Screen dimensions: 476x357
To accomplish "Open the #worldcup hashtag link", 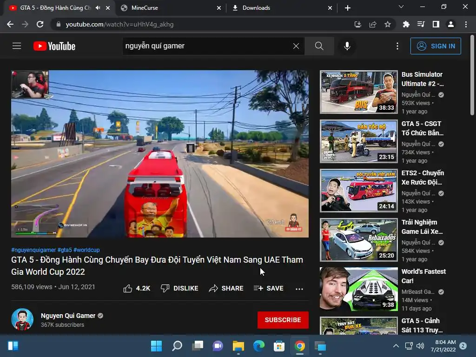I will click(x=86, y=250).
